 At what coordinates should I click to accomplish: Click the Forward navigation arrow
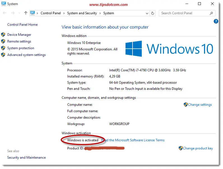coord(13,13)
